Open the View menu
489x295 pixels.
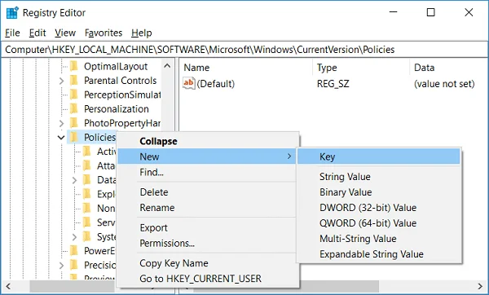tap(65, 33)
